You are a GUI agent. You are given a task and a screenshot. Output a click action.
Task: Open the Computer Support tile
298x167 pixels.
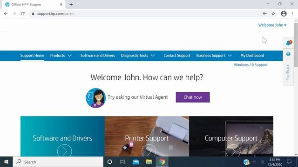231,136
